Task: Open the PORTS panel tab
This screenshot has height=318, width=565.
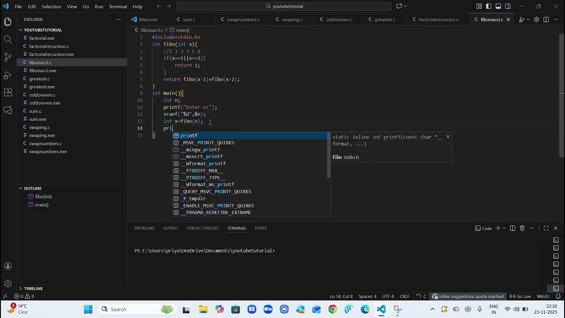Action: pos(261,228)
